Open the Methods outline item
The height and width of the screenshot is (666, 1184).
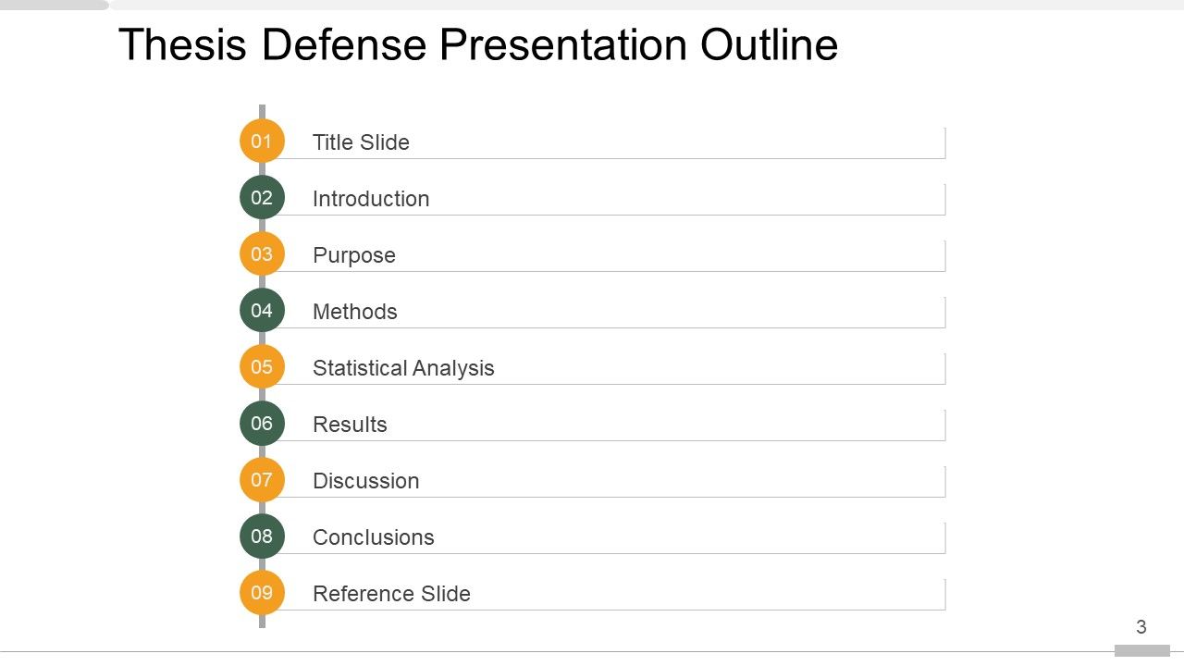tap(355, 312)
